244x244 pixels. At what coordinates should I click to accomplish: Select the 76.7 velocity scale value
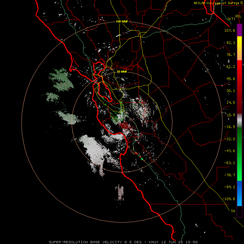click(231, 54)
